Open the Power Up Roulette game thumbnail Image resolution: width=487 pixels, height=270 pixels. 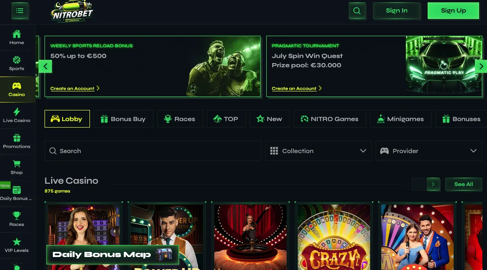pos(167,225)
